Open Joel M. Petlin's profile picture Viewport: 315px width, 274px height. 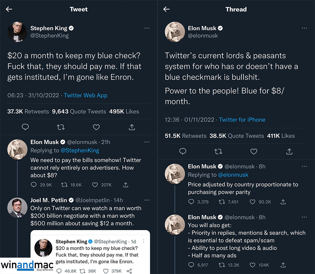click(17, 208)
